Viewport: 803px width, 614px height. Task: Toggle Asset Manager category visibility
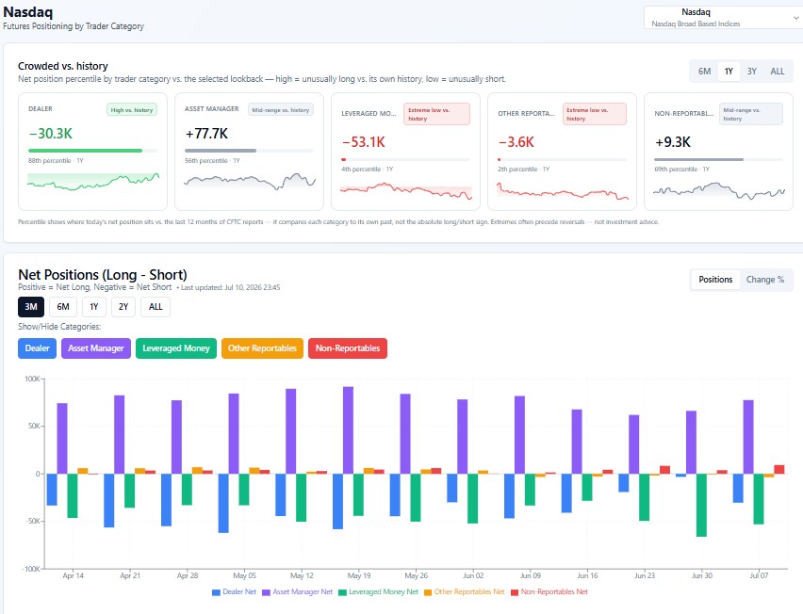(96, 348)
